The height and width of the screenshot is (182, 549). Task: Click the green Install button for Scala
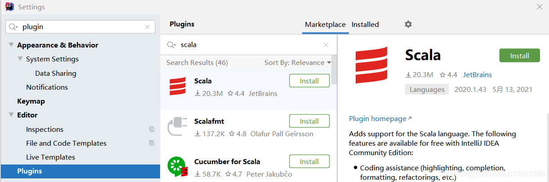[x=519, y=56]
